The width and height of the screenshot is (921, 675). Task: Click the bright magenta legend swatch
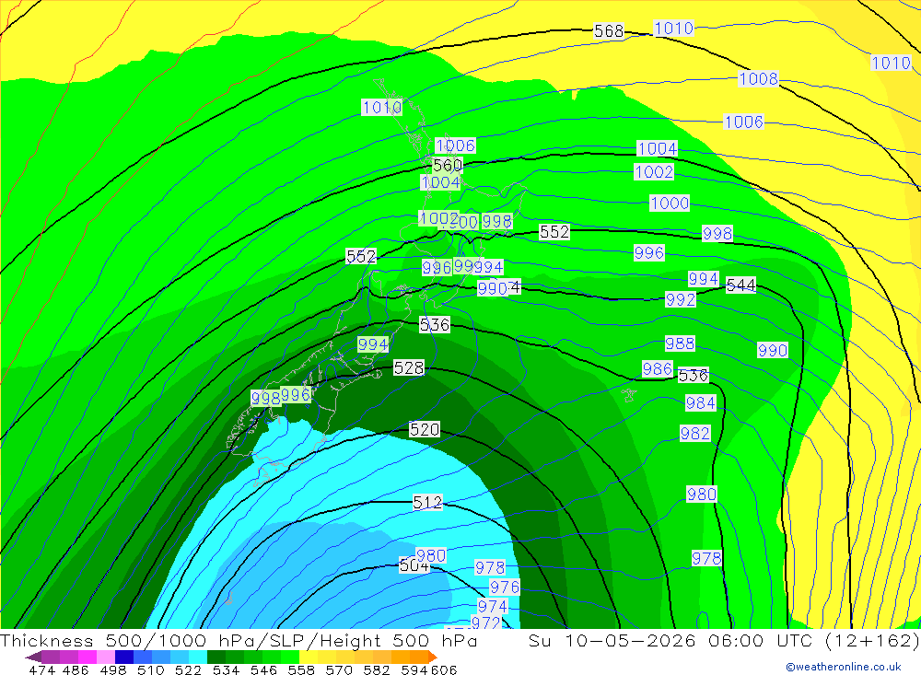(x=87, y=657)
